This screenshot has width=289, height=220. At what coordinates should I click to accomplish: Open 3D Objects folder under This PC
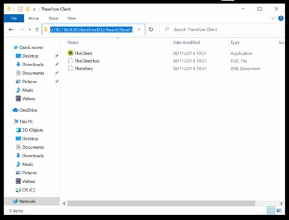[x=32, y=130]
